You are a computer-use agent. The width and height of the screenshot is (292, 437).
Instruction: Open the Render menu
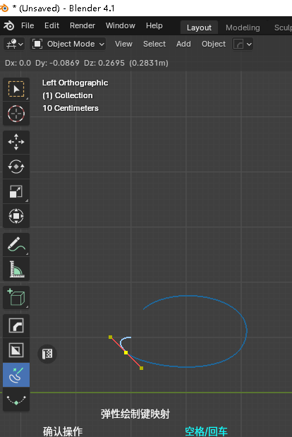pyautogui.click(x=83, y=25)
